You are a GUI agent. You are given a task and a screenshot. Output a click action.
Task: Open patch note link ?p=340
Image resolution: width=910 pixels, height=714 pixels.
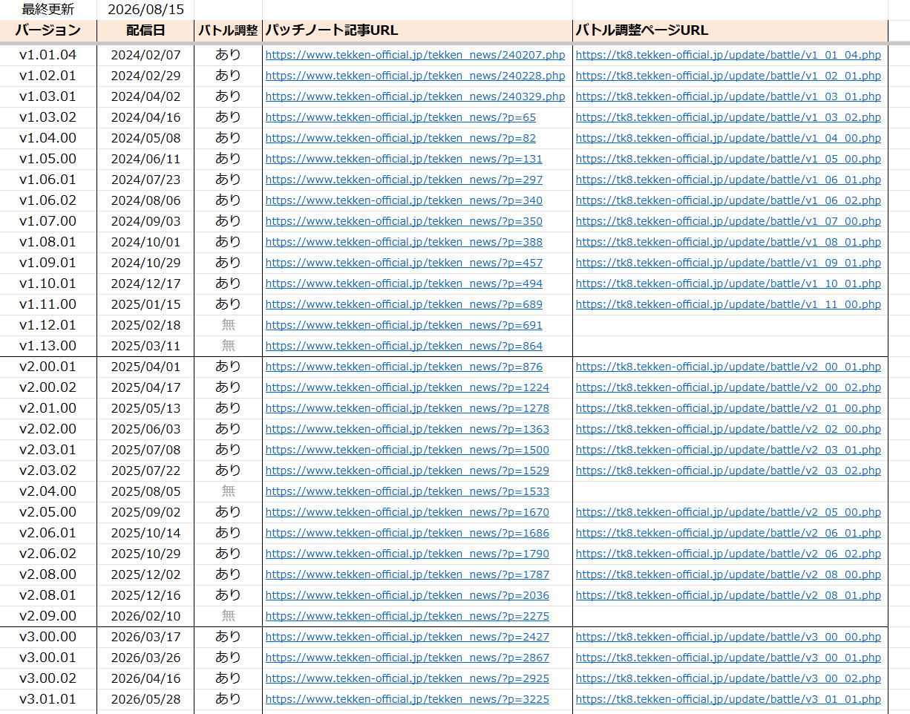(404, 200)
